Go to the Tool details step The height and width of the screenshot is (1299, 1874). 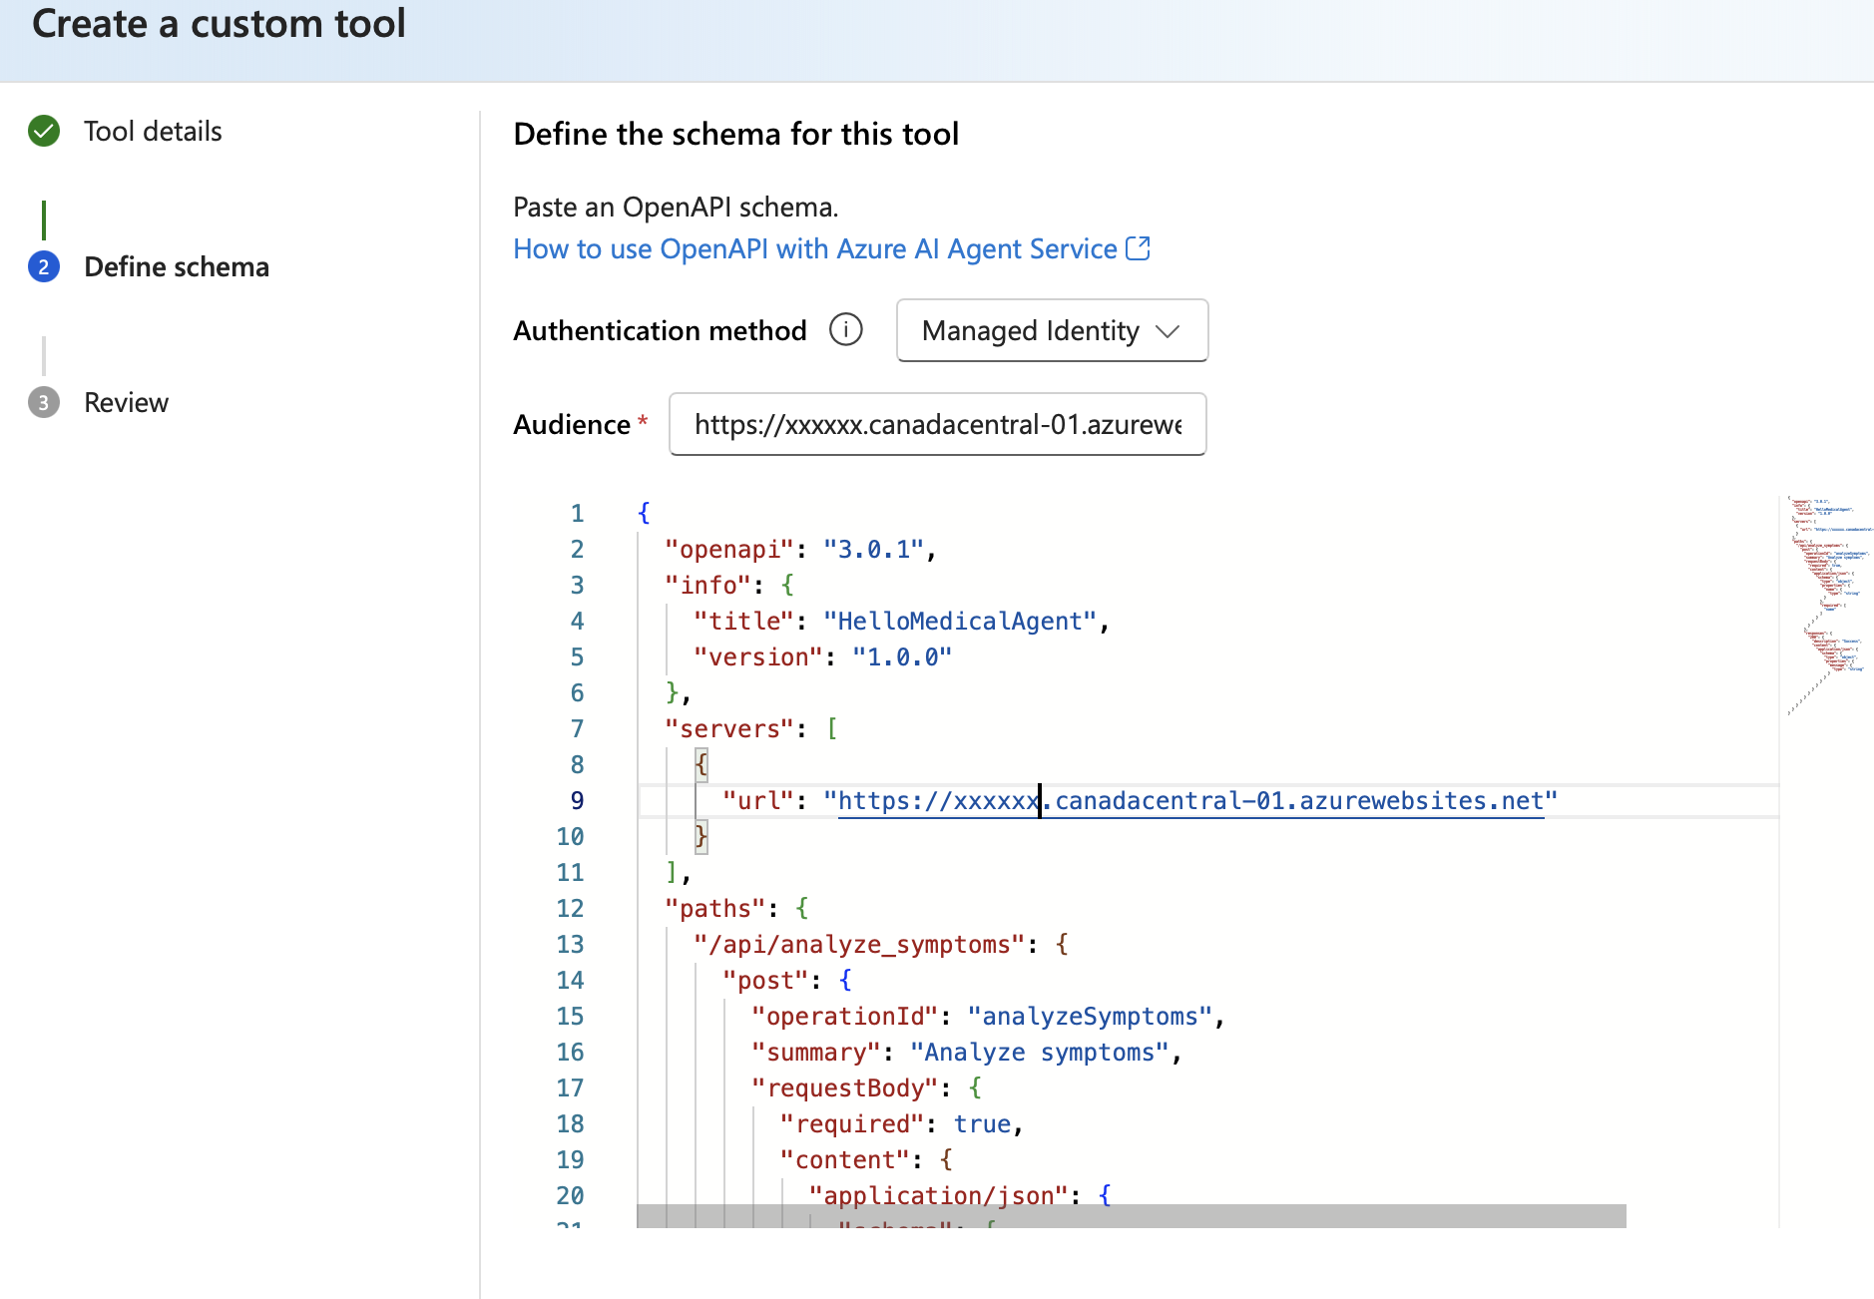point(153,131)
